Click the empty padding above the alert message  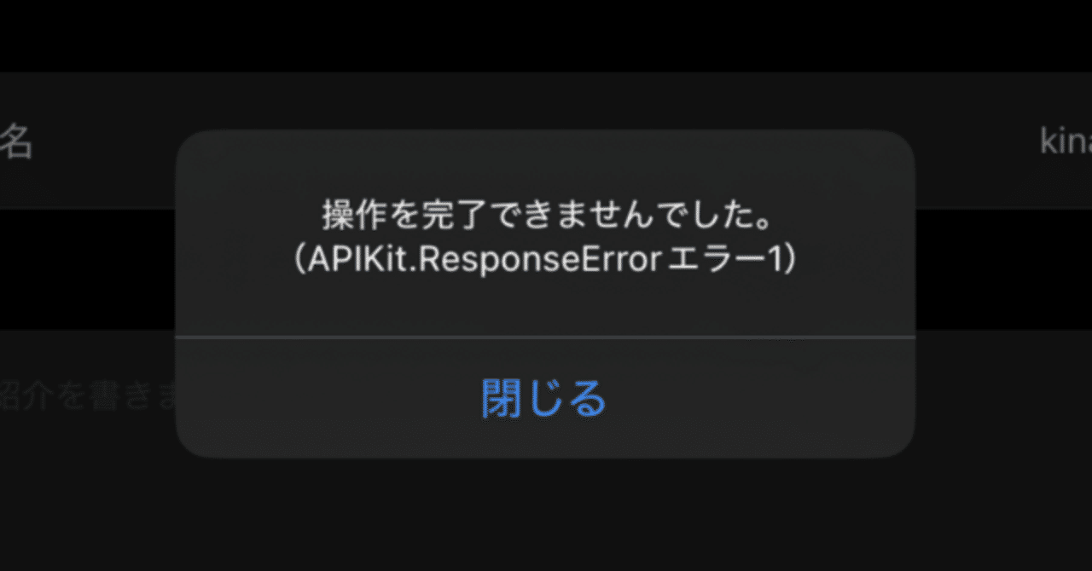[x=545, y=165]
